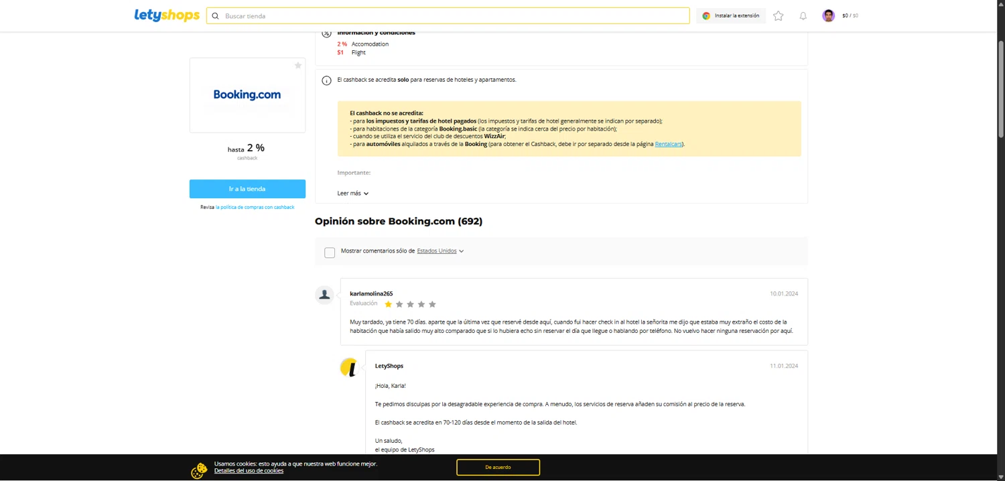Click the review date 10.01.2024
This screenshot has height=481, width=1005.
(x=784, y=293)
